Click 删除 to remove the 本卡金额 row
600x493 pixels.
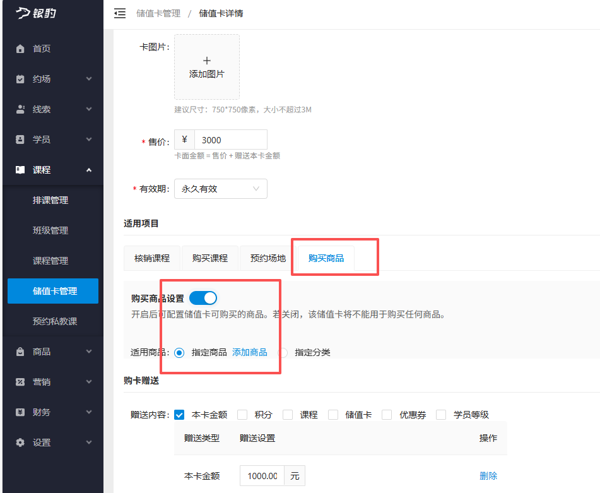(x=488, y=475)
